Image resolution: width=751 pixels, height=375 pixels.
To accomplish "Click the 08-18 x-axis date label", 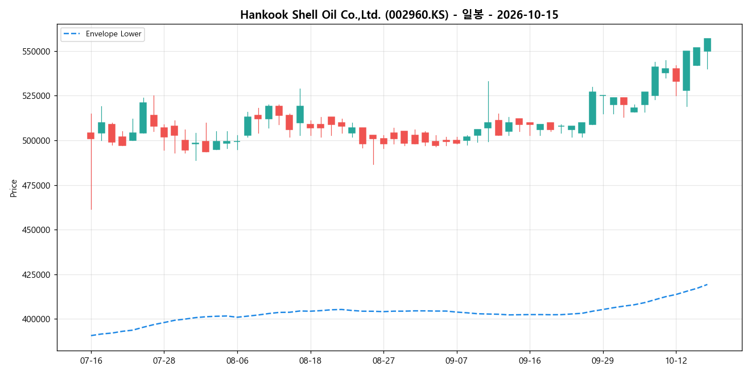I will (x=311, y=361).
